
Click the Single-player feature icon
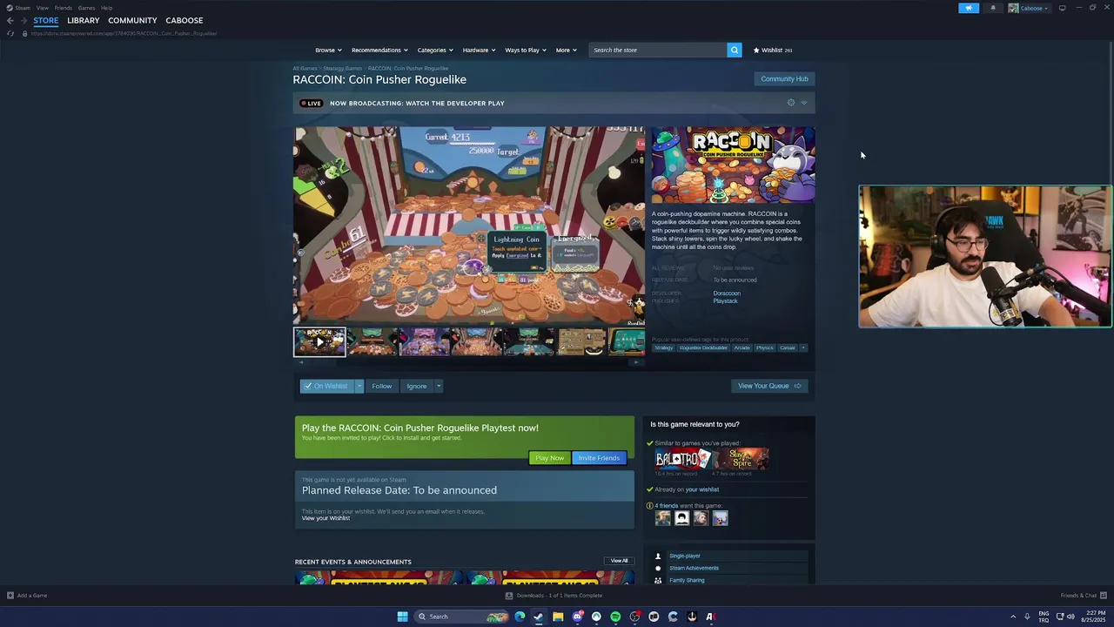(658, 556)
